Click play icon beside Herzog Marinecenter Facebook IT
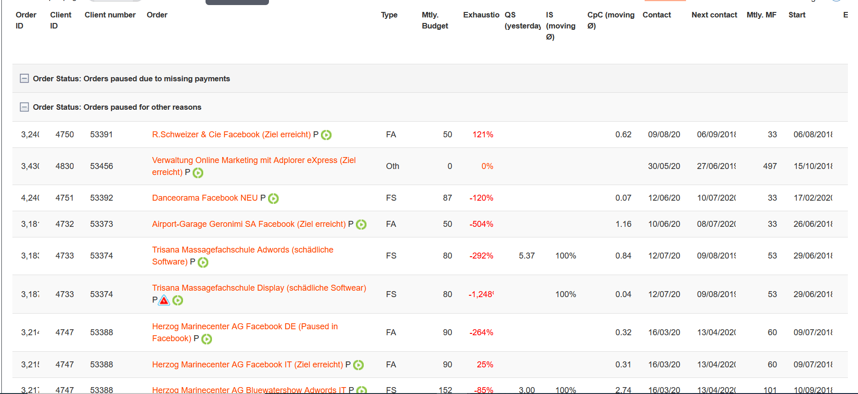 [x=358, y=365]
